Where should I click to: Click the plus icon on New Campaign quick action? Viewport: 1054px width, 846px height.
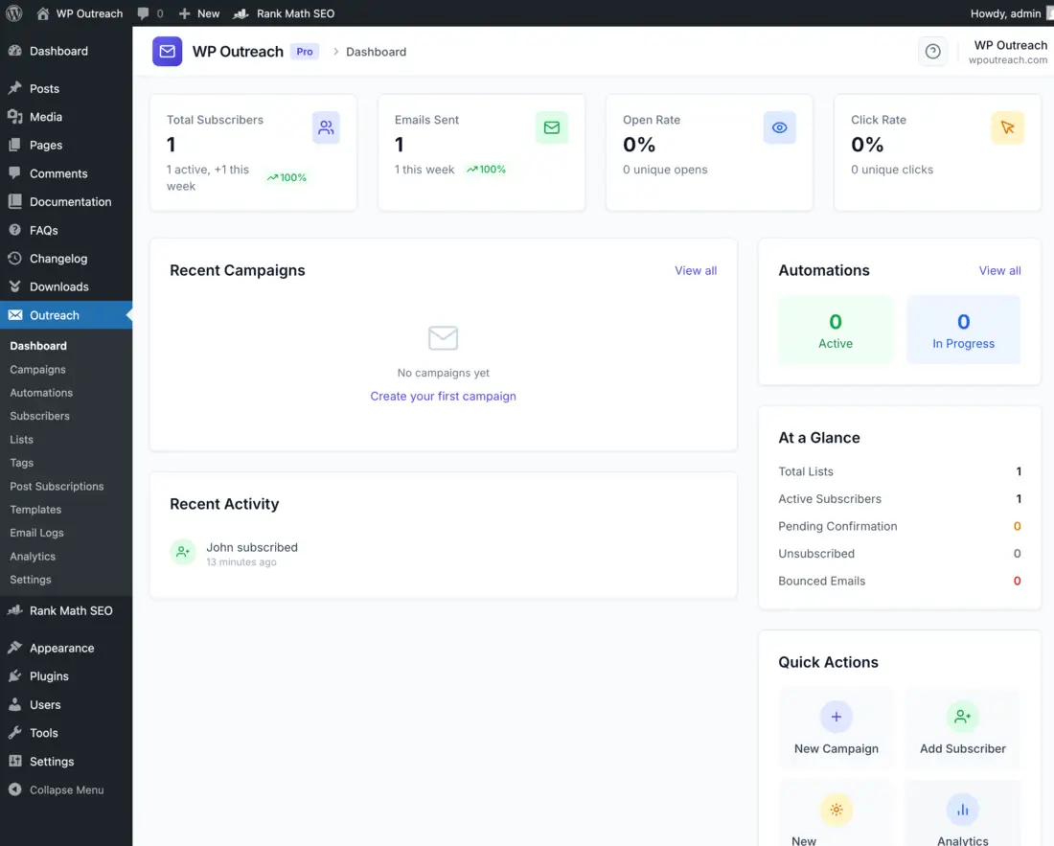(x=836, y=716)
